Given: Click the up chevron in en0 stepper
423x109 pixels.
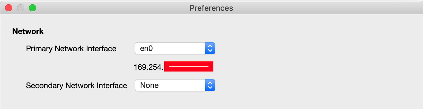Looking at the screenshot, I should pyautogui.click(x=210, y=46).
